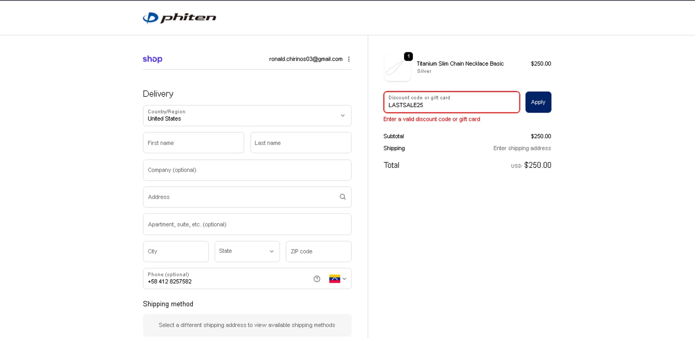The image size is (695, 338).
Task: Click the quantity badge on thumbnail
Action: point(408,56)
